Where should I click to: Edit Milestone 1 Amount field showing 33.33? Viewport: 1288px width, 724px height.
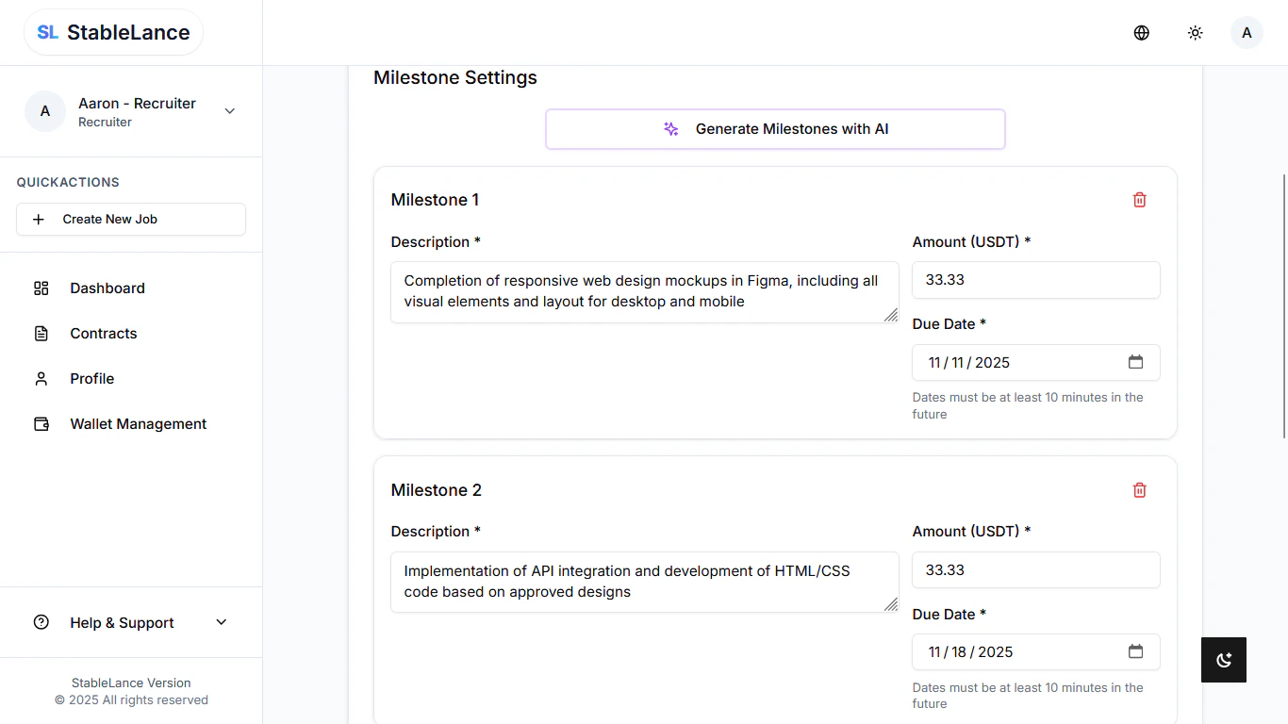[1035, 280]
